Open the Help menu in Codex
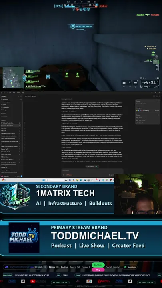Image resolution: width=162 pixels, height=288 pixels. (x=23, y=92)
